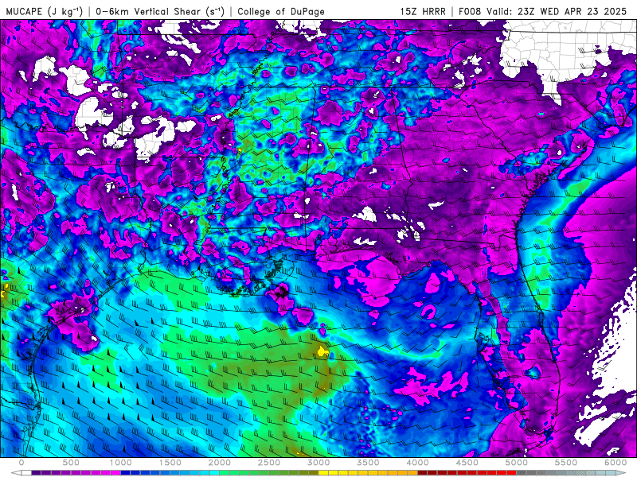Click the 3000 label on the color scale
Image resolution: width=637 pixels, height=477 pixels.
[x=319, y=463]
